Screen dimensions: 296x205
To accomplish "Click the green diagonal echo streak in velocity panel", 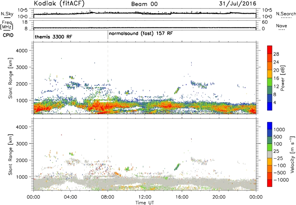I will coord(177,167).
